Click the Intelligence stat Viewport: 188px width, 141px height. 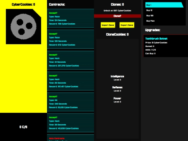[x=117, y=76]
